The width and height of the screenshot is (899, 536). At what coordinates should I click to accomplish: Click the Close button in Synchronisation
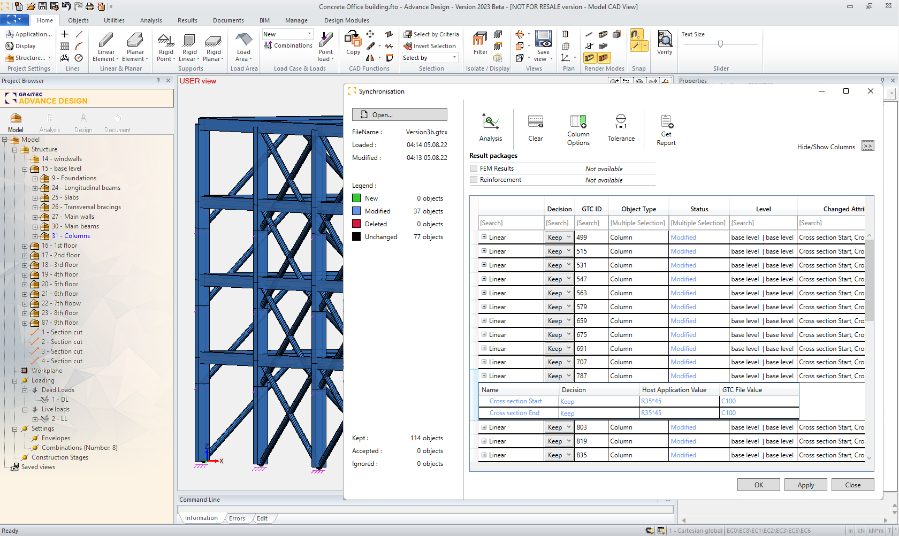pos(852,485)
